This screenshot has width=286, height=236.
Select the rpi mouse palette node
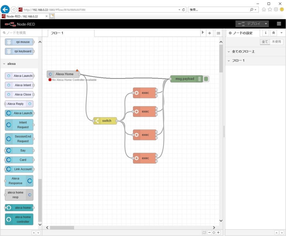[19, 42]
